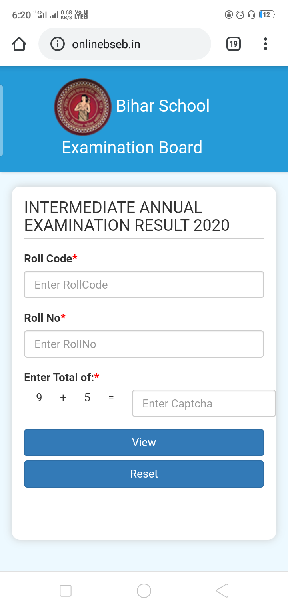Tap the Intermediate Annual Examination Result 2020 title
The width and height of the screenshot is (288, 610).
[127, 216]
